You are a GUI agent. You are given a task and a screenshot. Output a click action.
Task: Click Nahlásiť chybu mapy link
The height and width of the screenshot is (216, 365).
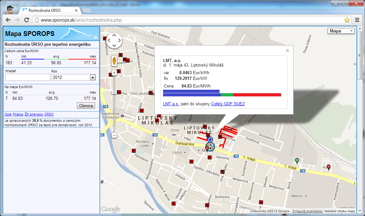[339, 211]
